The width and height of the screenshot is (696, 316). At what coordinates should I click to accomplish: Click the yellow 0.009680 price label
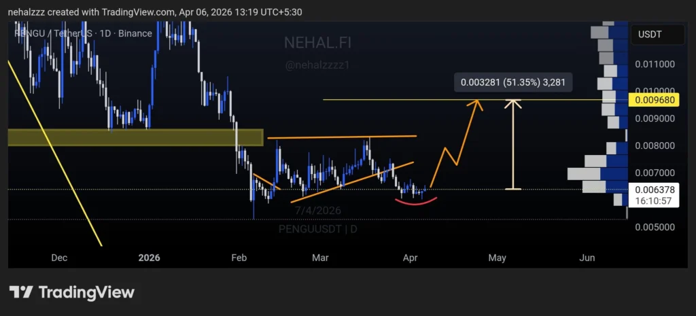[x=655, y=100]
